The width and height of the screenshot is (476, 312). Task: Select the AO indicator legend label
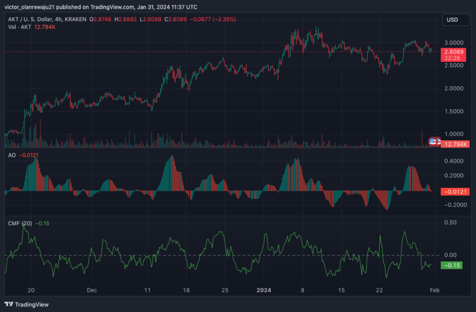tap(12, 155)
